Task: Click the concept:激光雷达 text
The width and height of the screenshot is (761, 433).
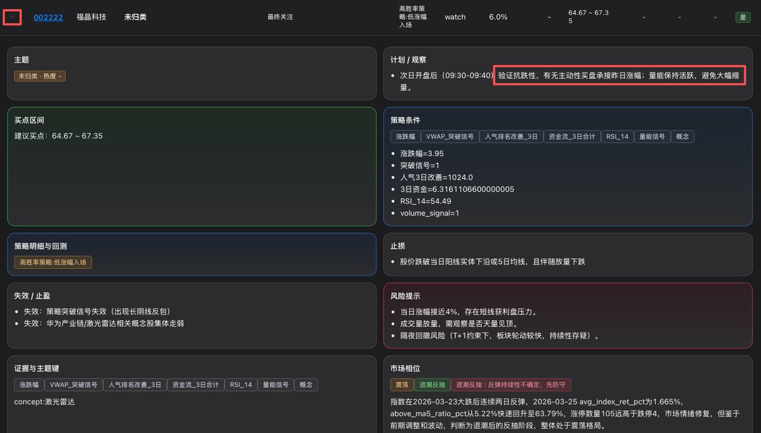Action: 44,402
